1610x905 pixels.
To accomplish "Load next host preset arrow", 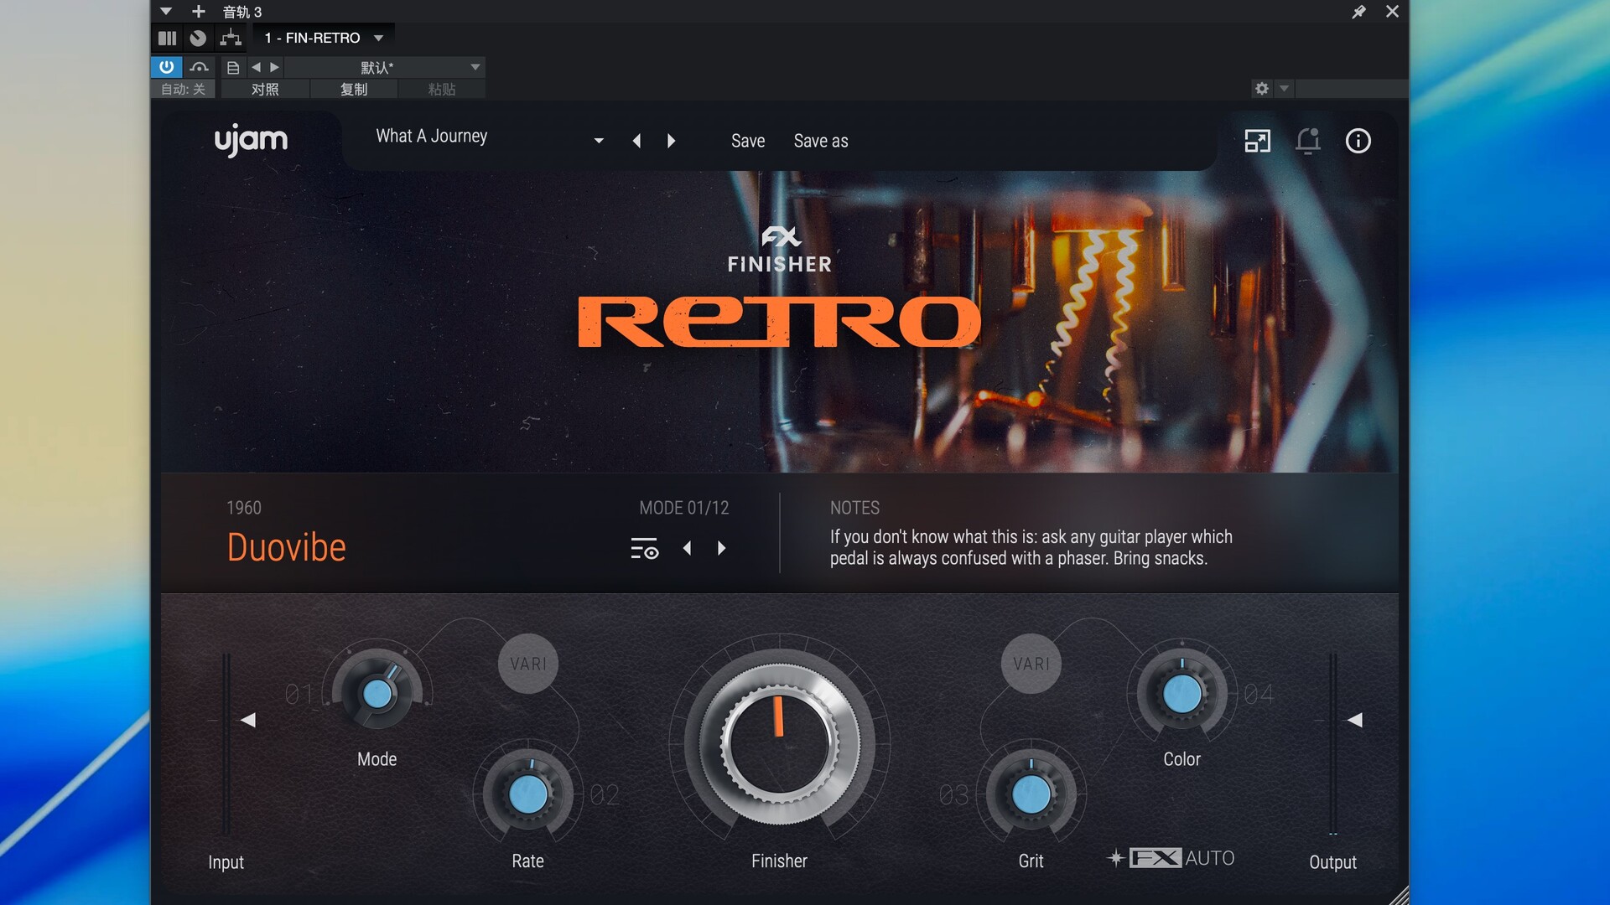I will click(274, 67).
